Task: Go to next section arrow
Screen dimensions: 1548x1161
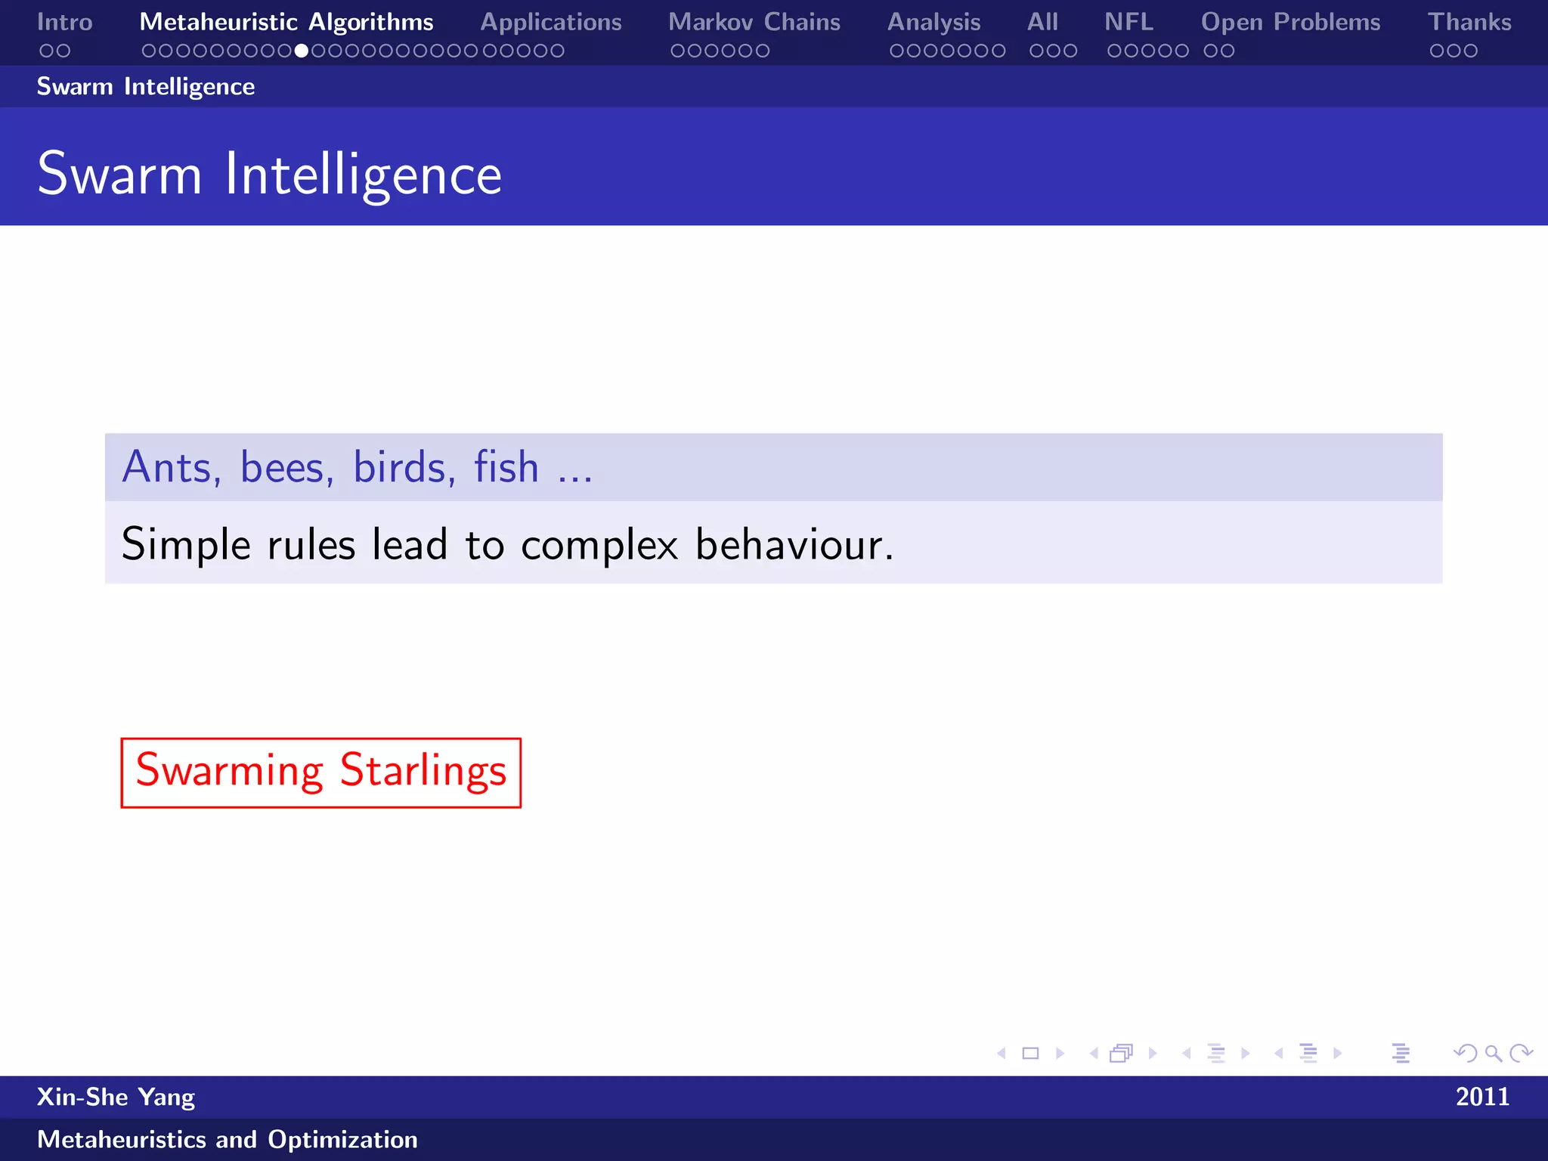Action: (1337, 1053)
